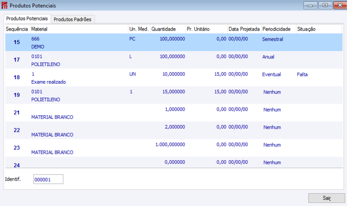Click the L unit in row 17

(x=130, y=56)
